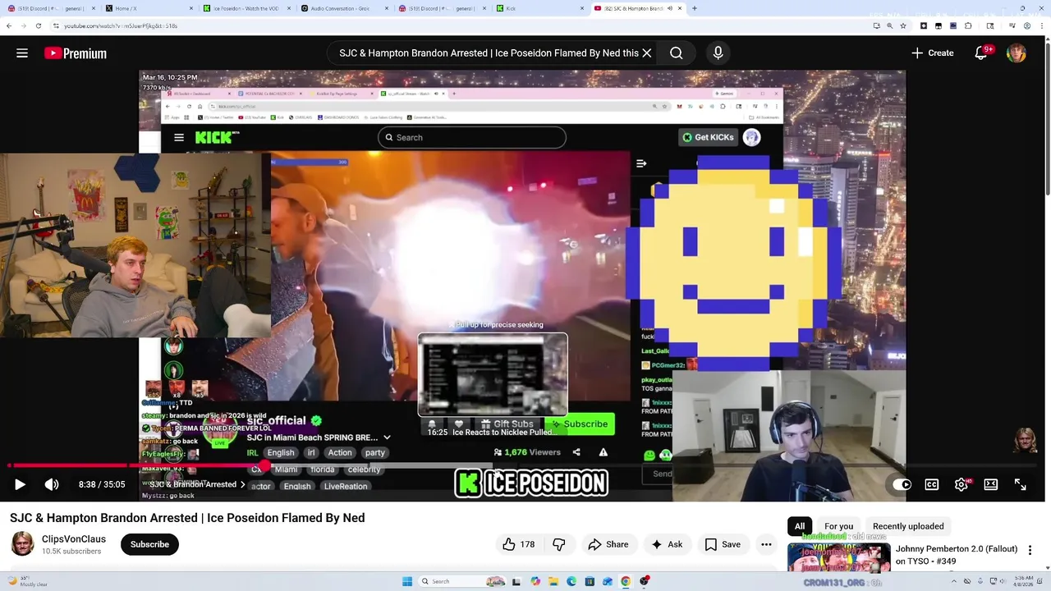Viewport: 1051px width, 591px height.
Task: Play the paused video
Action: click(x=20, y=484)
